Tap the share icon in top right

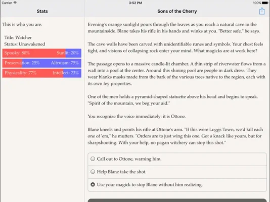click(x=262, y=11)
